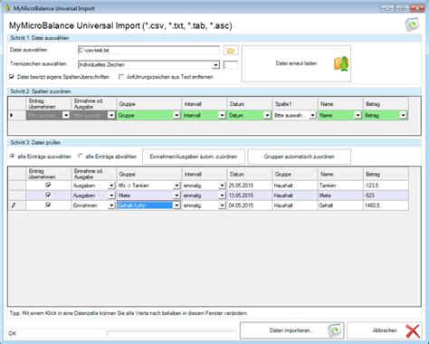
Task: Click the green download icon on reload button
Action: pos(341,63)
